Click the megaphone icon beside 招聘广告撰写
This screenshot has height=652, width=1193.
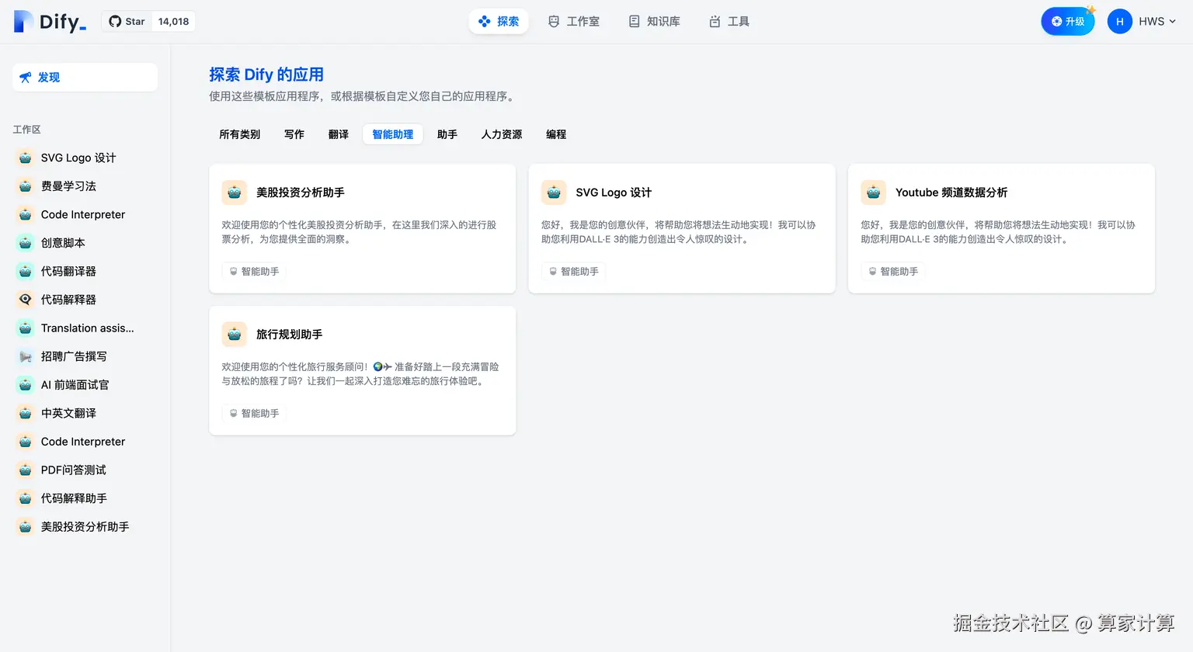tap(25, 356)
